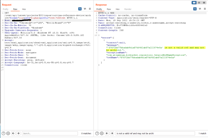Viewport: 208px width, 138px height.
Task: Click 'Connection: close' request header line
Action: [16, 65]
